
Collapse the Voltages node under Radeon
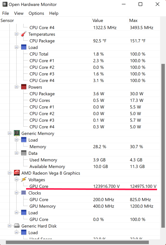(x=16, y=179)
